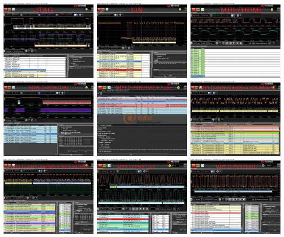This screenshot has height=237, width=284.
Task: Select the blue highlighted row in MHL/HDMI listing
Action: pyautogui.click(x=197, y=76)
